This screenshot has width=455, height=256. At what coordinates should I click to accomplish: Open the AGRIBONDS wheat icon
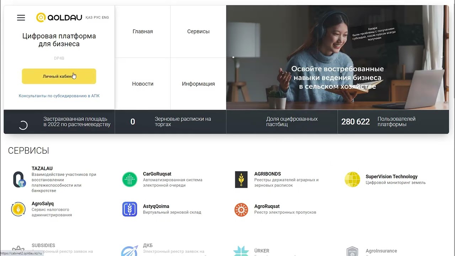(x=241, y=180)
